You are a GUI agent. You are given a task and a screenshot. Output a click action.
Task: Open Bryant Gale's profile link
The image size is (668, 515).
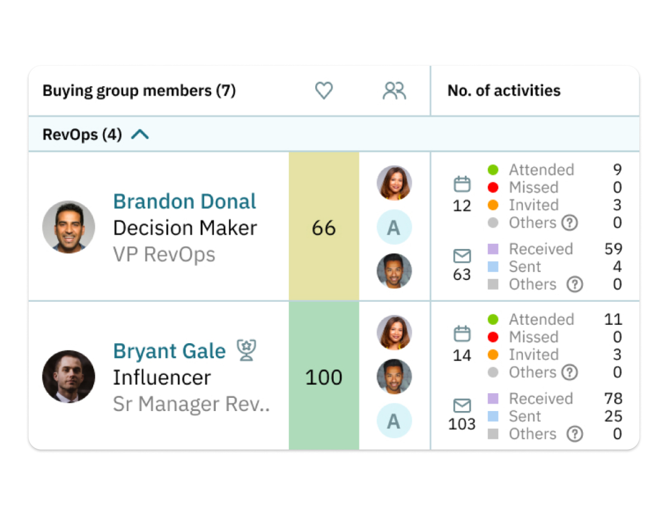coord(170,351)
